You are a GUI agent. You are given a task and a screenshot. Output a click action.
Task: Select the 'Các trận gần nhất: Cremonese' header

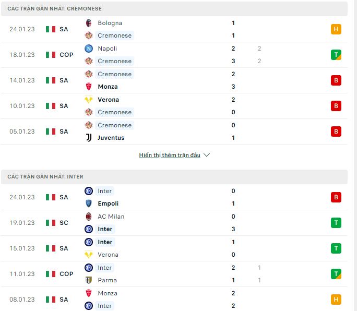pyautogui.click(x=174, y=9)
